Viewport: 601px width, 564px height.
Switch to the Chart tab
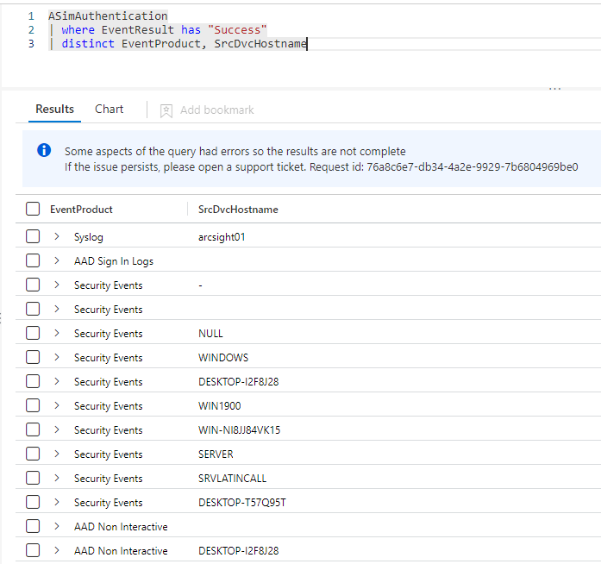pos(110,110)
